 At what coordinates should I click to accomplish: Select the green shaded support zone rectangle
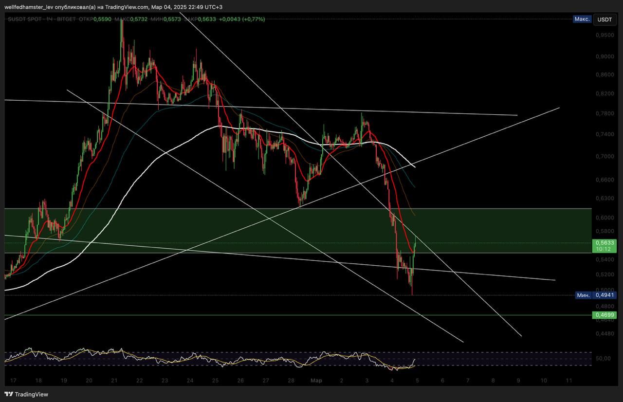(x=298, y=231)
